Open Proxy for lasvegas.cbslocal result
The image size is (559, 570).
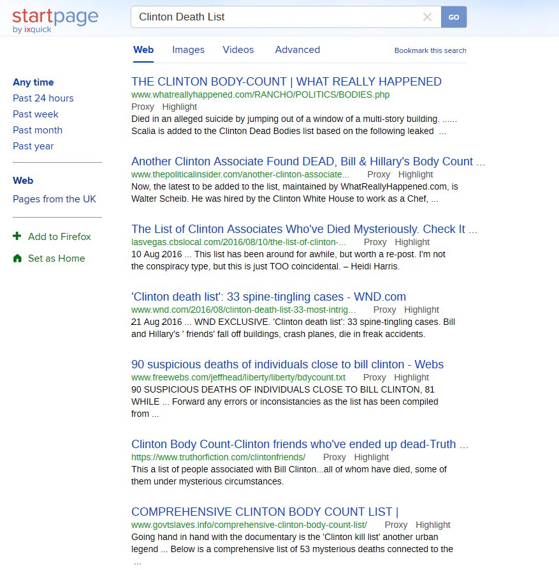click(375, 242)
